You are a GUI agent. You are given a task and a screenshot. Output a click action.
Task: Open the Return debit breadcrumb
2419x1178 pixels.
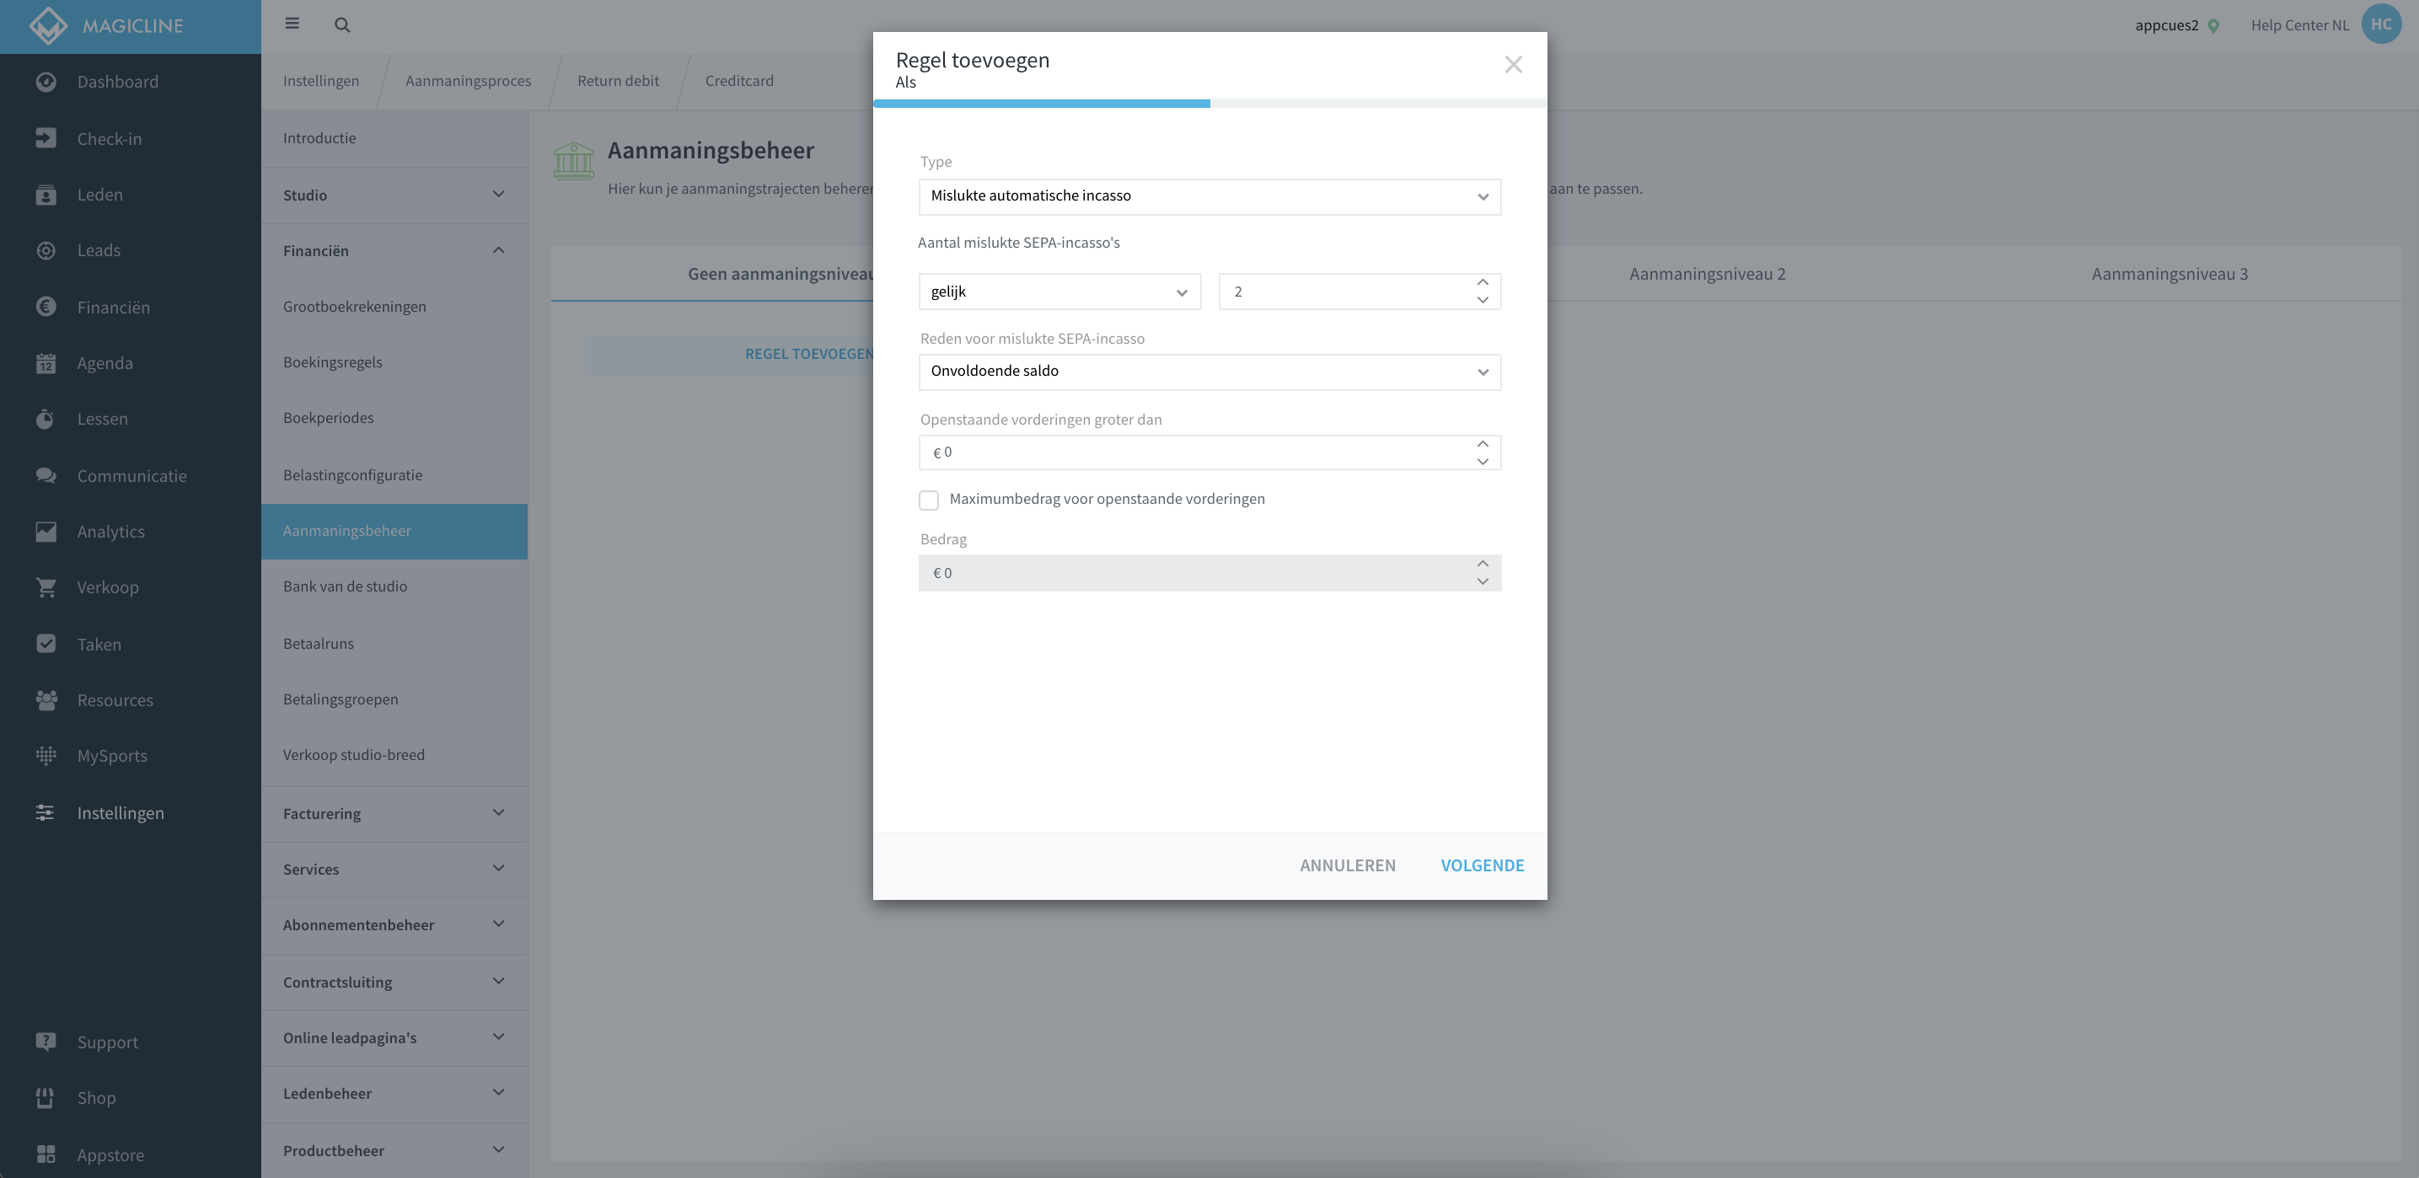618,81
